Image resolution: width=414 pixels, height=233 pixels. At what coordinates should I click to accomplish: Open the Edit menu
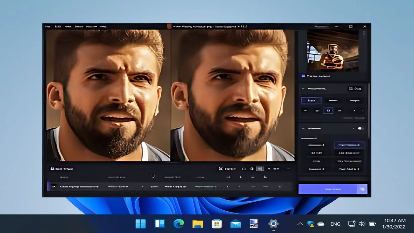coord(58,27)
